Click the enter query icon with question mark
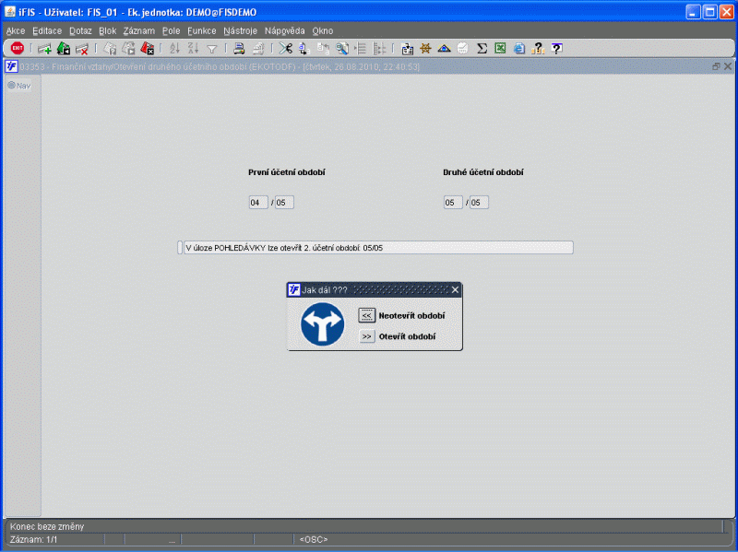 (x=110, y=49)
